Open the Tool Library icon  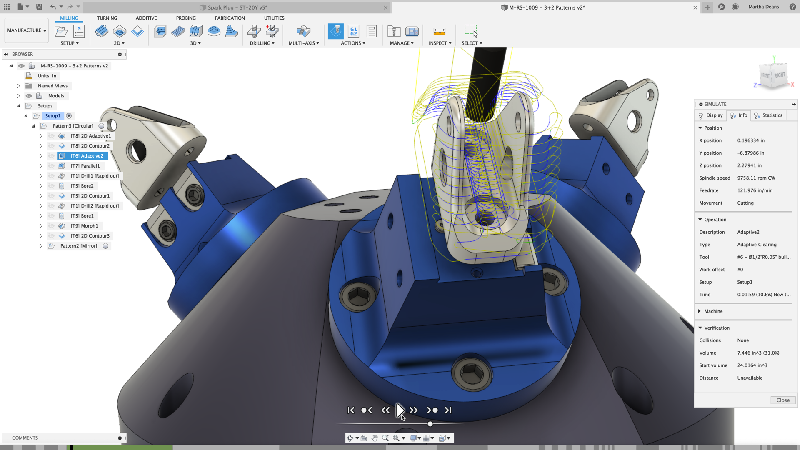pos(394,31)
